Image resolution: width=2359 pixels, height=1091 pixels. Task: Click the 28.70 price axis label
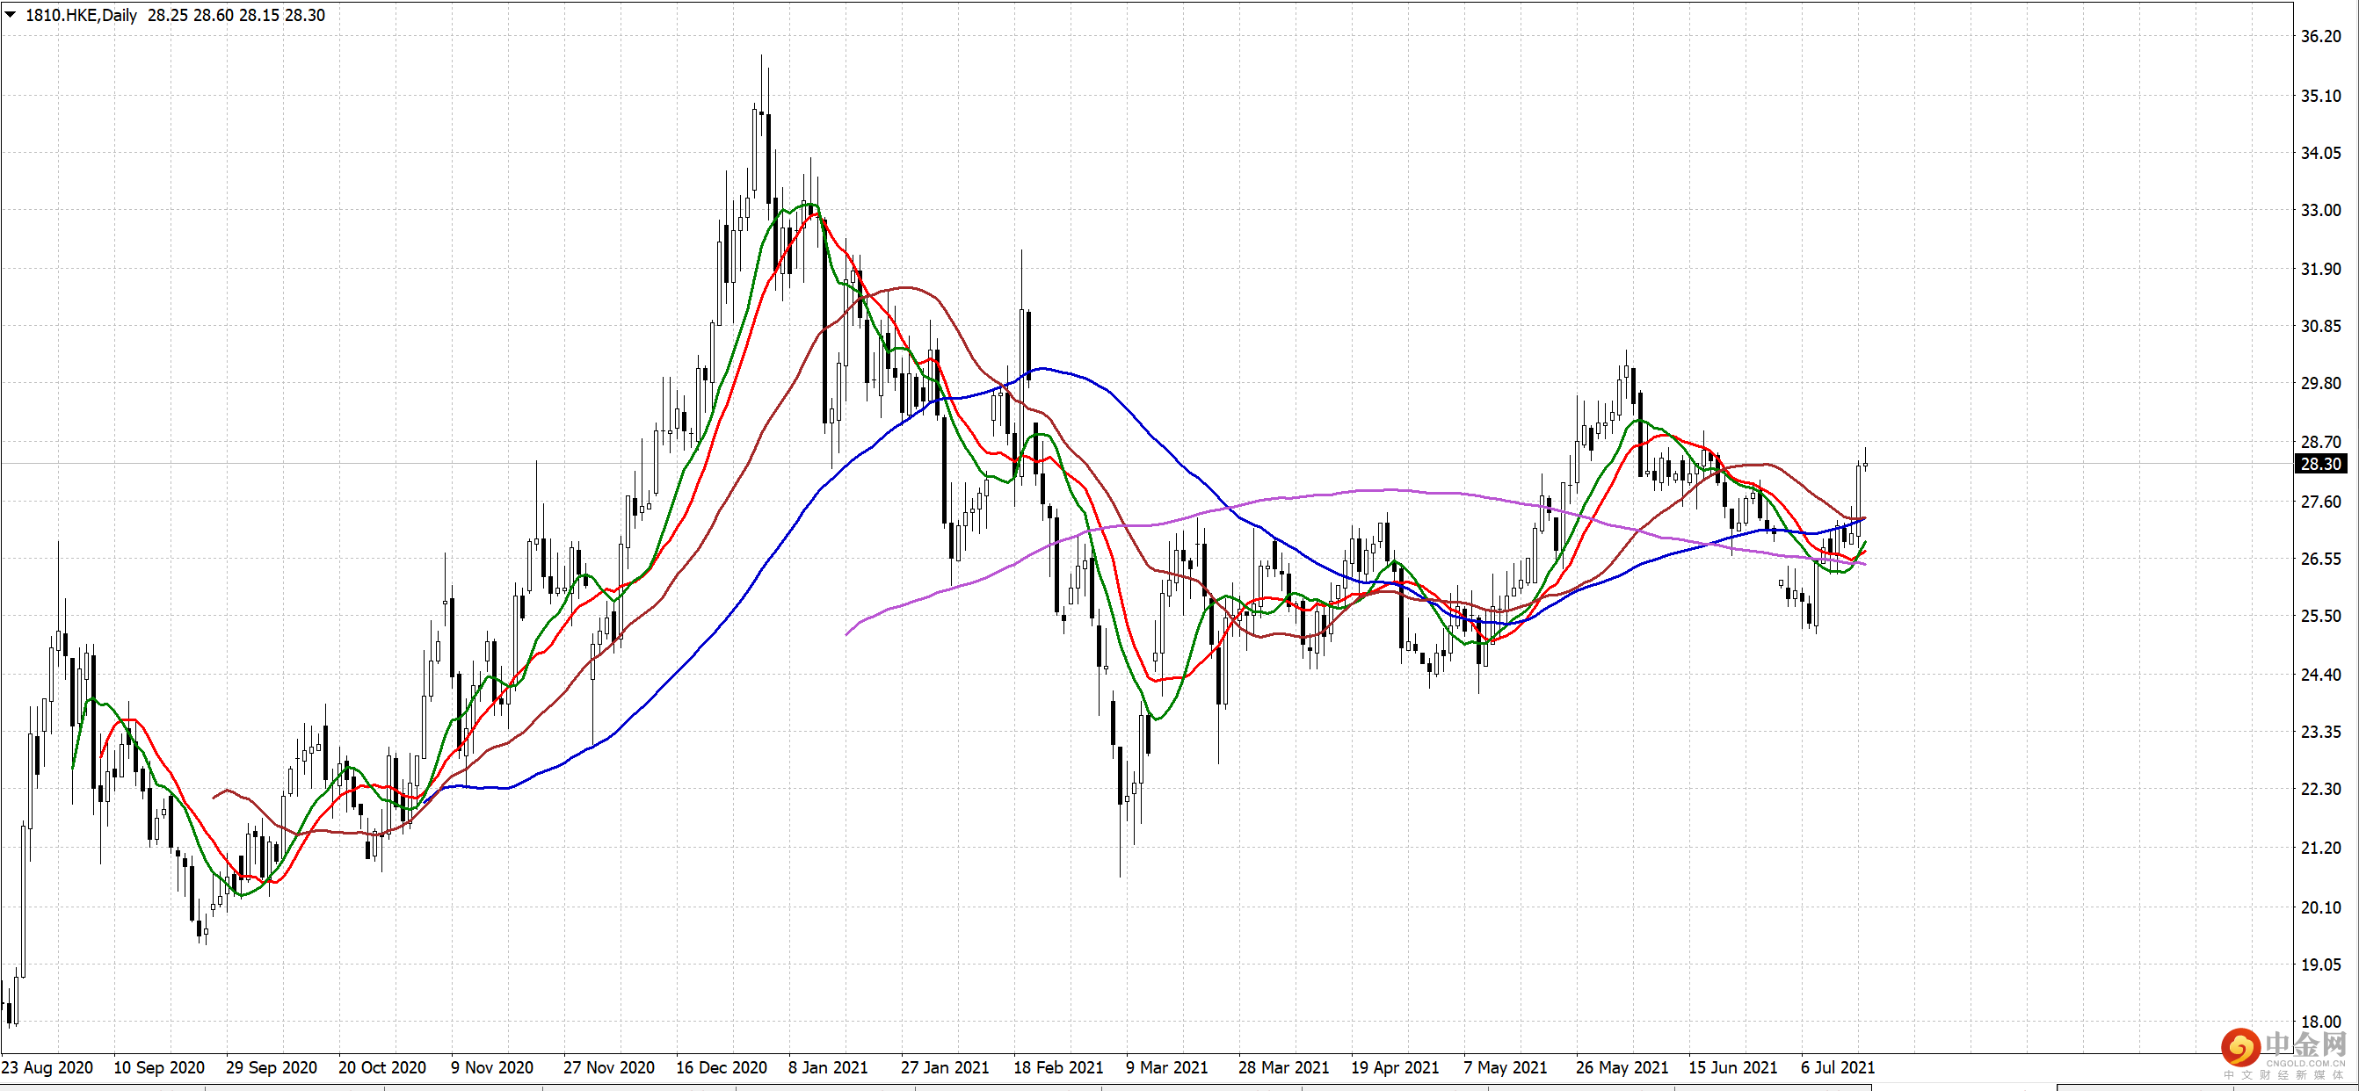pos(2320,442)
